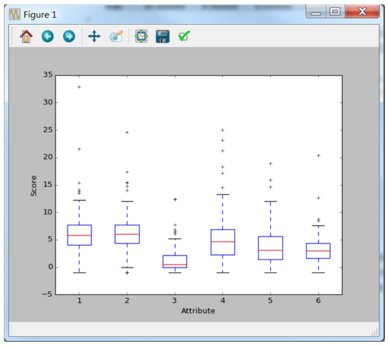Click the box of attribute 1
The image size is (388, 346).
point(79,235)
